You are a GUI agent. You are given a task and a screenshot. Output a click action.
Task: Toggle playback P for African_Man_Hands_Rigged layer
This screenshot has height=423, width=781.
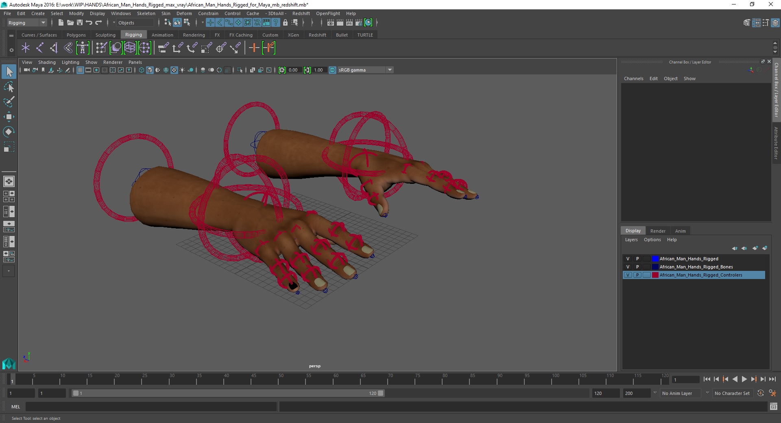(637, 259)
